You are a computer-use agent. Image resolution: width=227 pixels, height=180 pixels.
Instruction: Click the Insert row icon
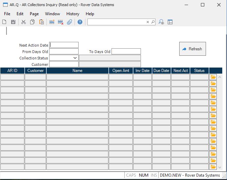52,22
